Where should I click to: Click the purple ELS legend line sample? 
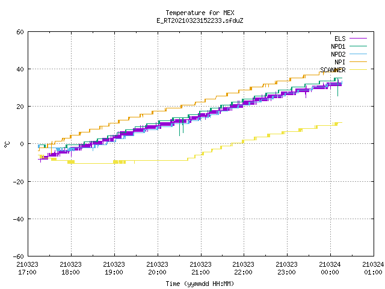pyautogui.click(x=358, y=39)
